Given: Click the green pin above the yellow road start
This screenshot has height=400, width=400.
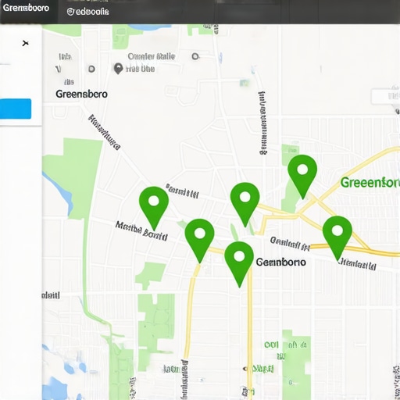Looking at the screenshot, I should (x=199, y=241).
